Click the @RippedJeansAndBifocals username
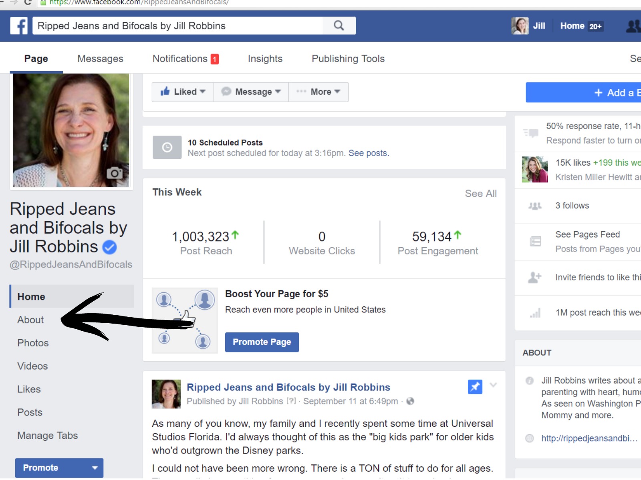 pyautogui.click(x=71, y=264)
